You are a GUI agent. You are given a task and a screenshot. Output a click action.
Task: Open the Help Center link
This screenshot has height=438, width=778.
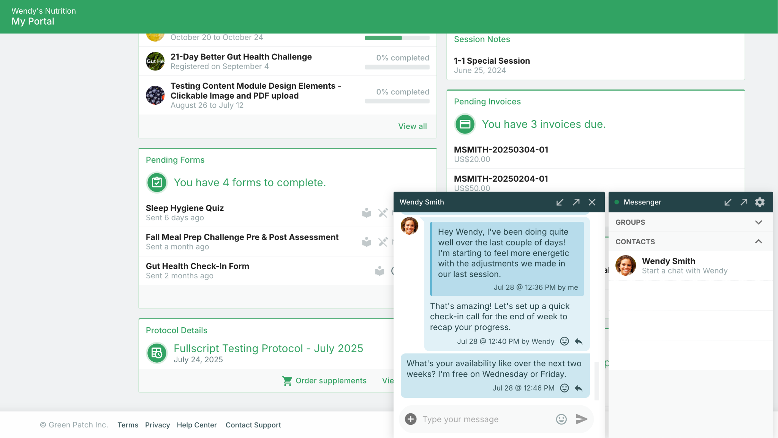197,425
